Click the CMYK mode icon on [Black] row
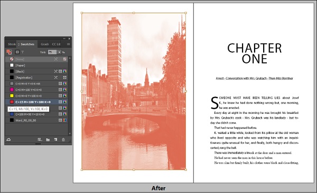The height and width of the screenshot is (193, 317). click(64, 71)
